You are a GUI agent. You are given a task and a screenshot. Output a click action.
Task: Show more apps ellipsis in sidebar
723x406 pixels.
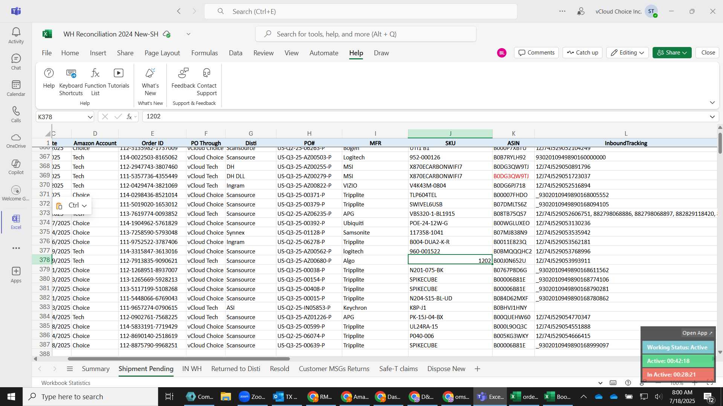(16, 248)
